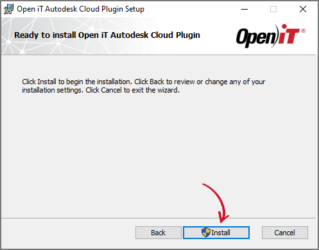The width and height of the screenshot is (319, 250).
Task: Click the installer icon in the title bar
Action: click(x=8, y=9)
